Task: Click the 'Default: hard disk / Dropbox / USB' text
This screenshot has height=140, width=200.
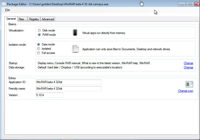Action: coord(80,67)
